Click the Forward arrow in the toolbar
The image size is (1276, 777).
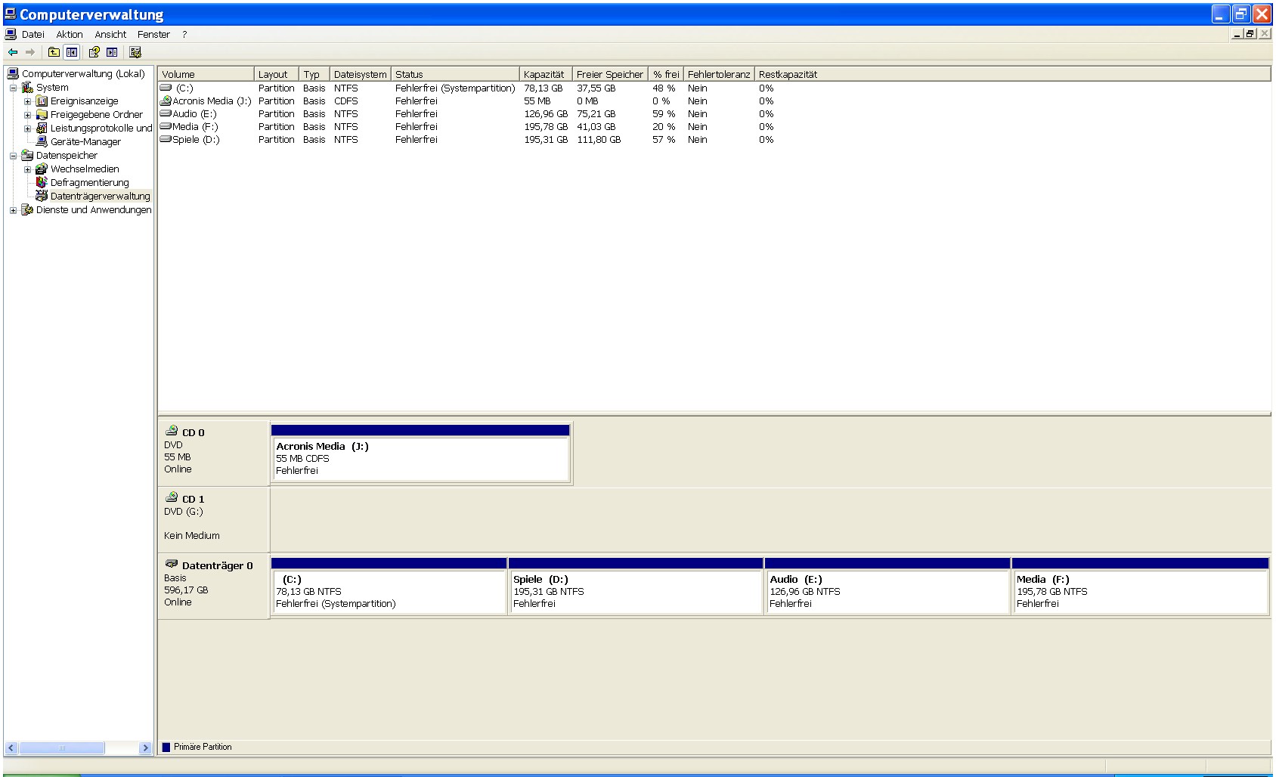pyautogui.click(x=30, y=52)
